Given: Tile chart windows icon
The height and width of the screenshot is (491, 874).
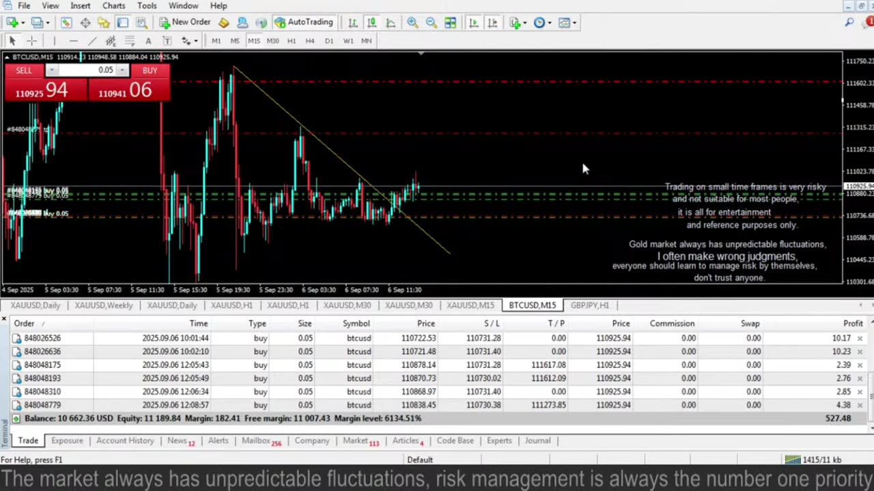Looking at the screenshot, I should click(x=451, y=23).
